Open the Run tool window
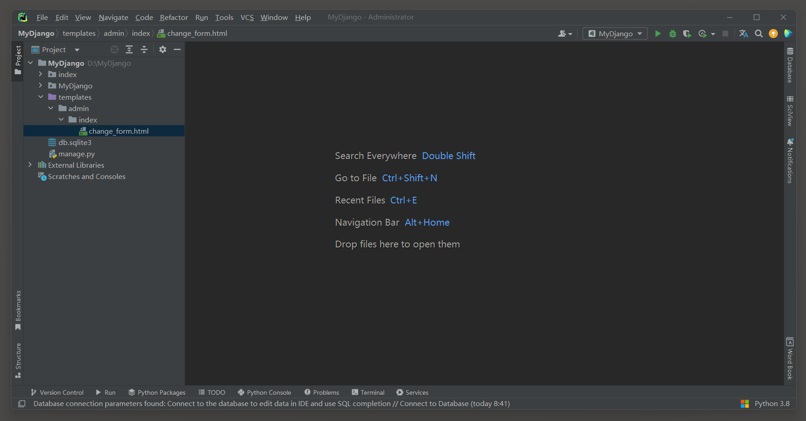The image size is (806, 421). click(x=106, y=392)
